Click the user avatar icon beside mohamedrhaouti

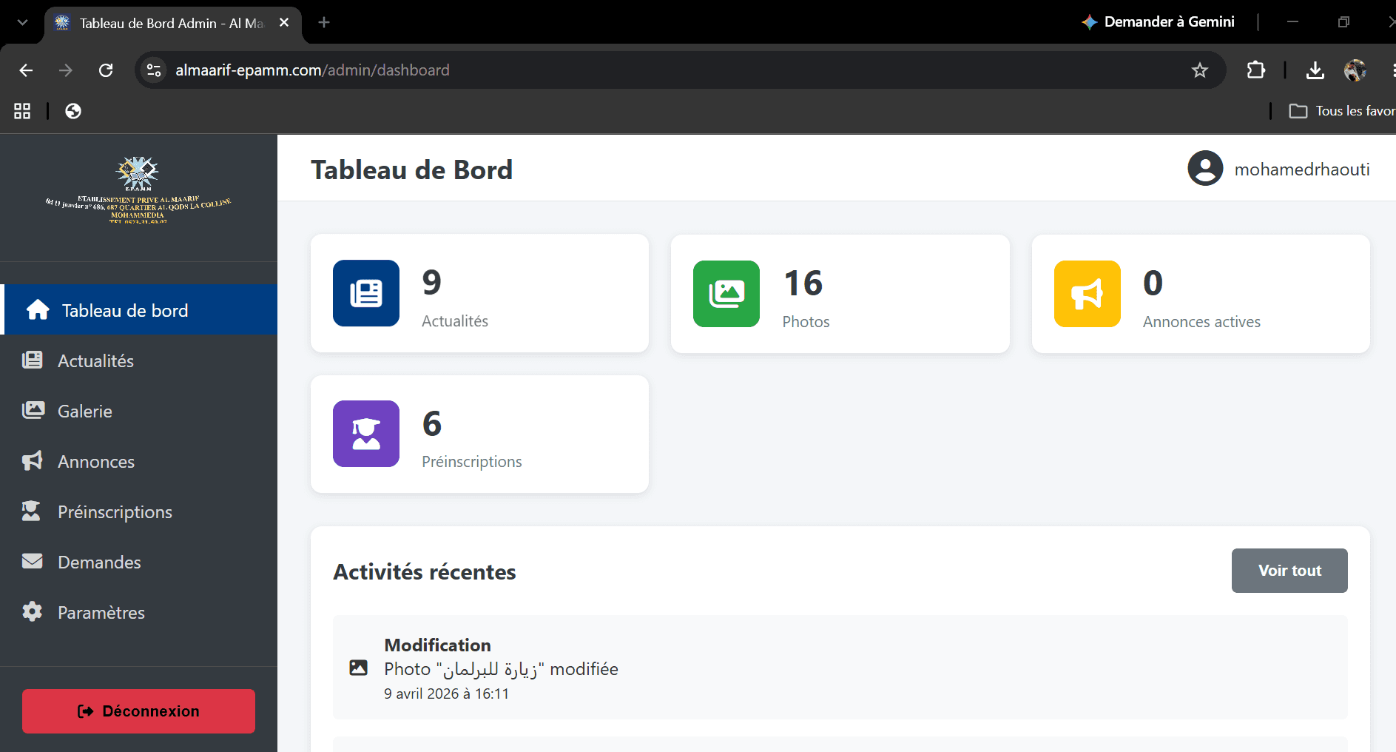click(x=1205, y=169)
